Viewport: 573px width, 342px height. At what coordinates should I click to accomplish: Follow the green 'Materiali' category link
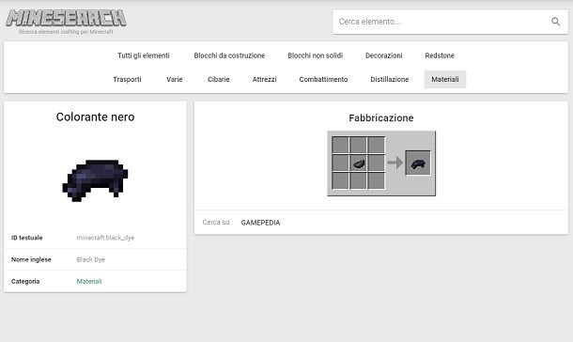[x=89, y=281]
